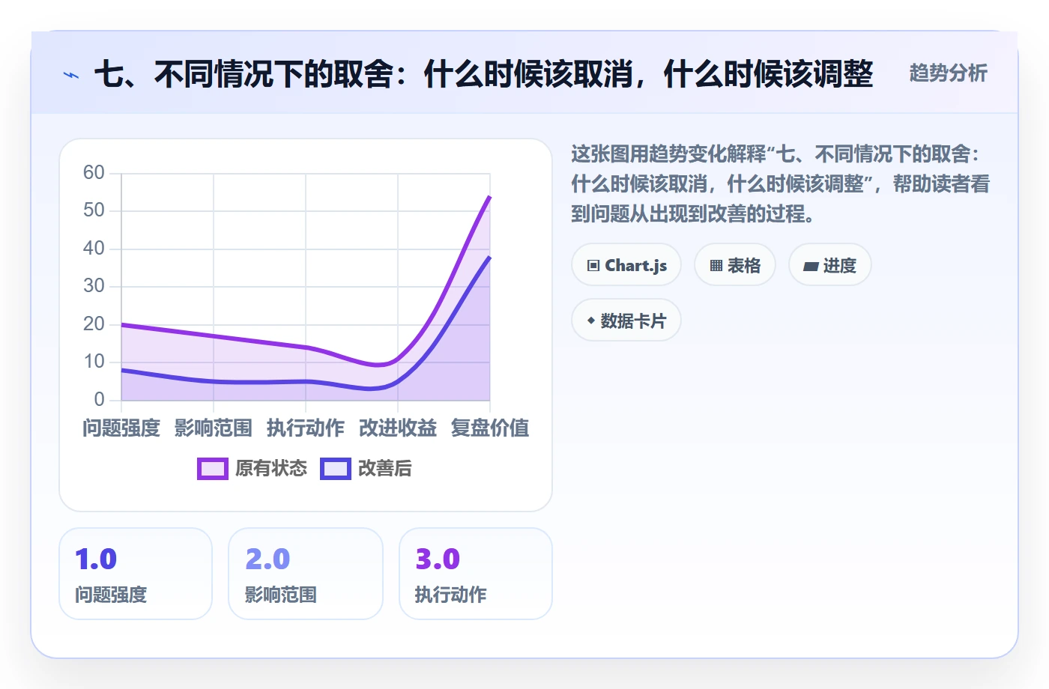
Task: Click the lightning bolt icon beside the title
Action: (71, 75)
